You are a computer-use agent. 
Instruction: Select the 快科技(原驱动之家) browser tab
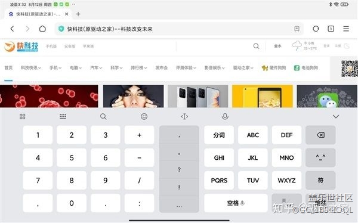tap(38, 14)
